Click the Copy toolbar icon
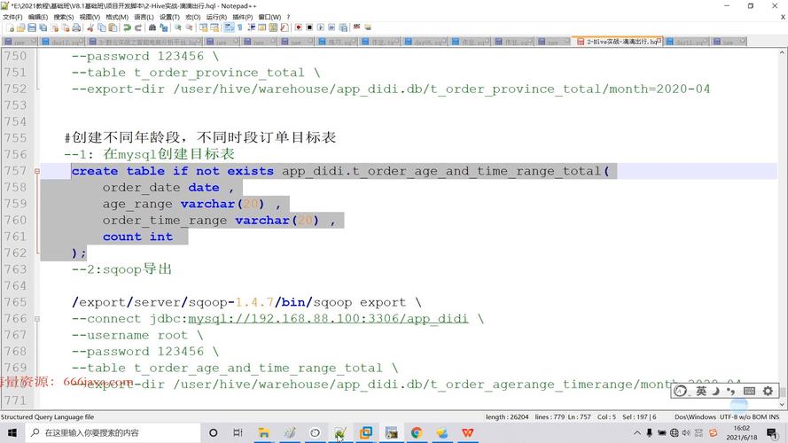788x443 pixels. (102, 27)
